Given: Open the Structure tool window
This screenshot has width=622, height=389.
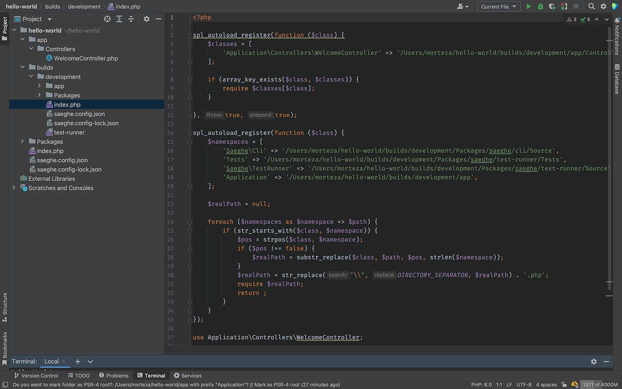Looking at the screenshot, I should [x=5, y=304].
